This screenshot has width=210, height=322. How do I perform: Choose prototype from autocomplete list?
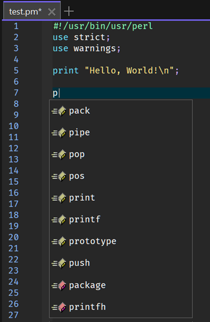[x=121, y=241]
